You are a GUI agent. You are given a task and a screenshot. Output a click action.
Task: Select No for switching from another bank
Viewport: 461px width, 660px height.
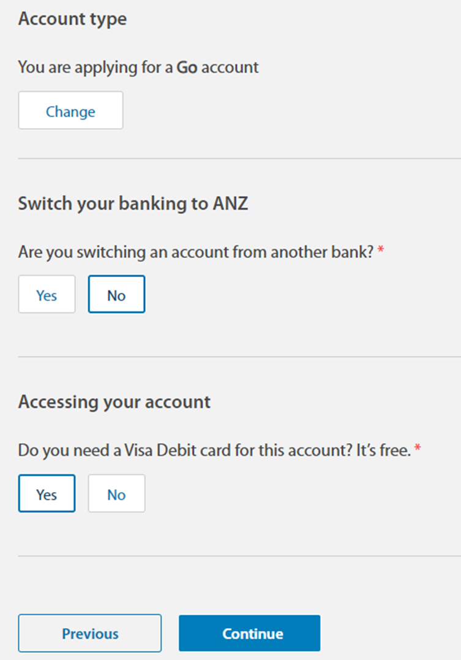click(116, 295)
